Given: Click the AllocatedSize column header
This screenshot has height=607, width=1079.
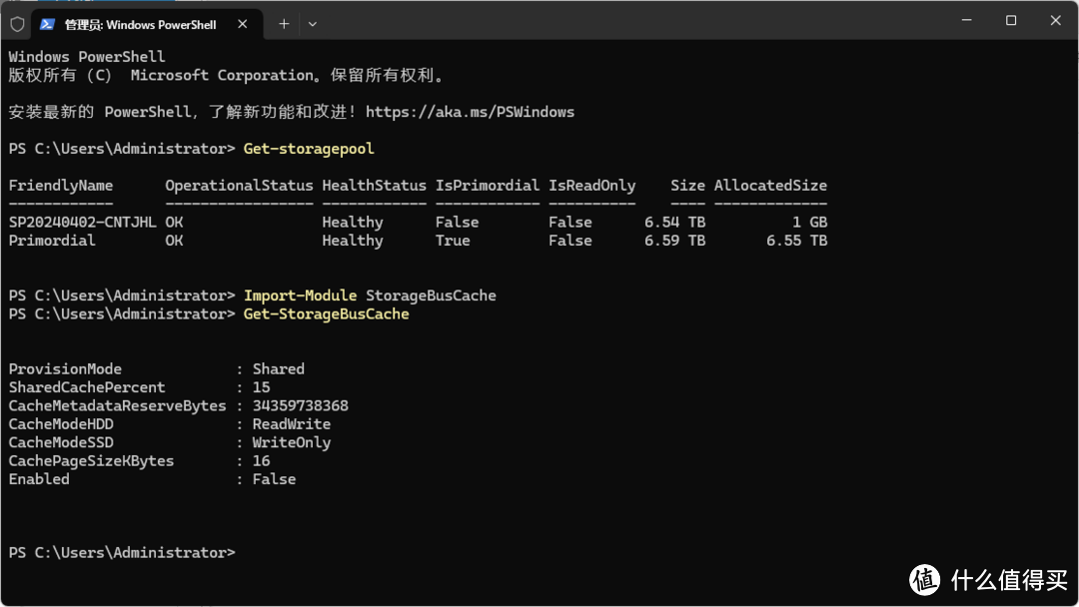Looking at the screenshot, I should (x=770, y=186).
